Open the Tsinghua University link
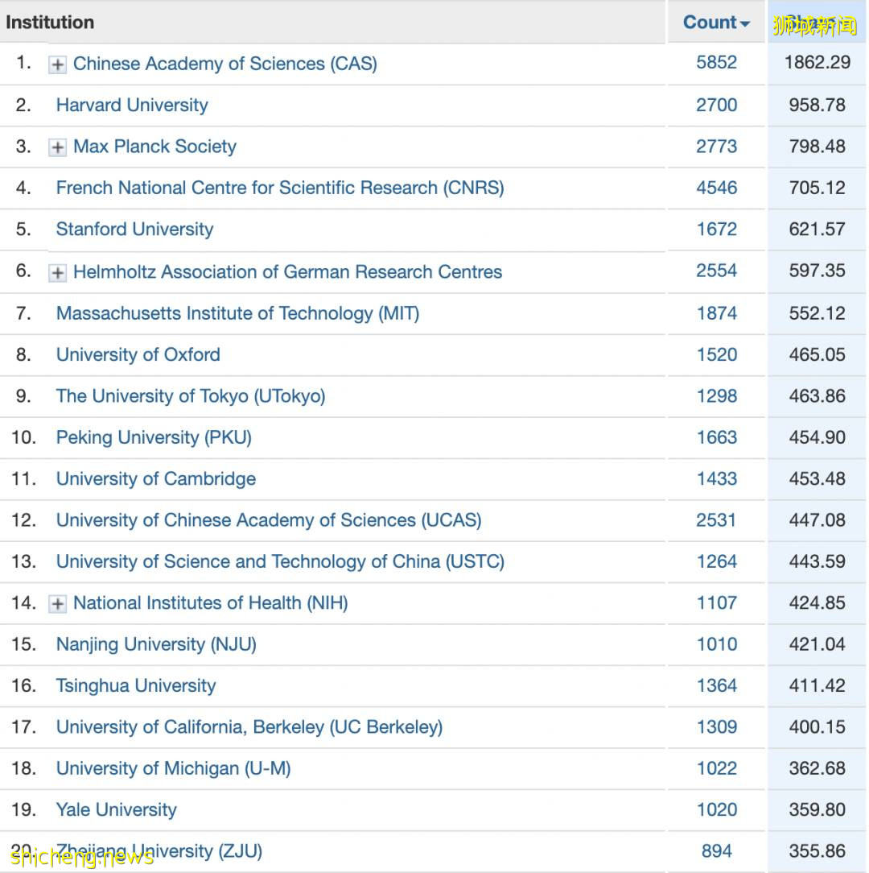This screenshot has width=869, height=873. tap(135, 686)
